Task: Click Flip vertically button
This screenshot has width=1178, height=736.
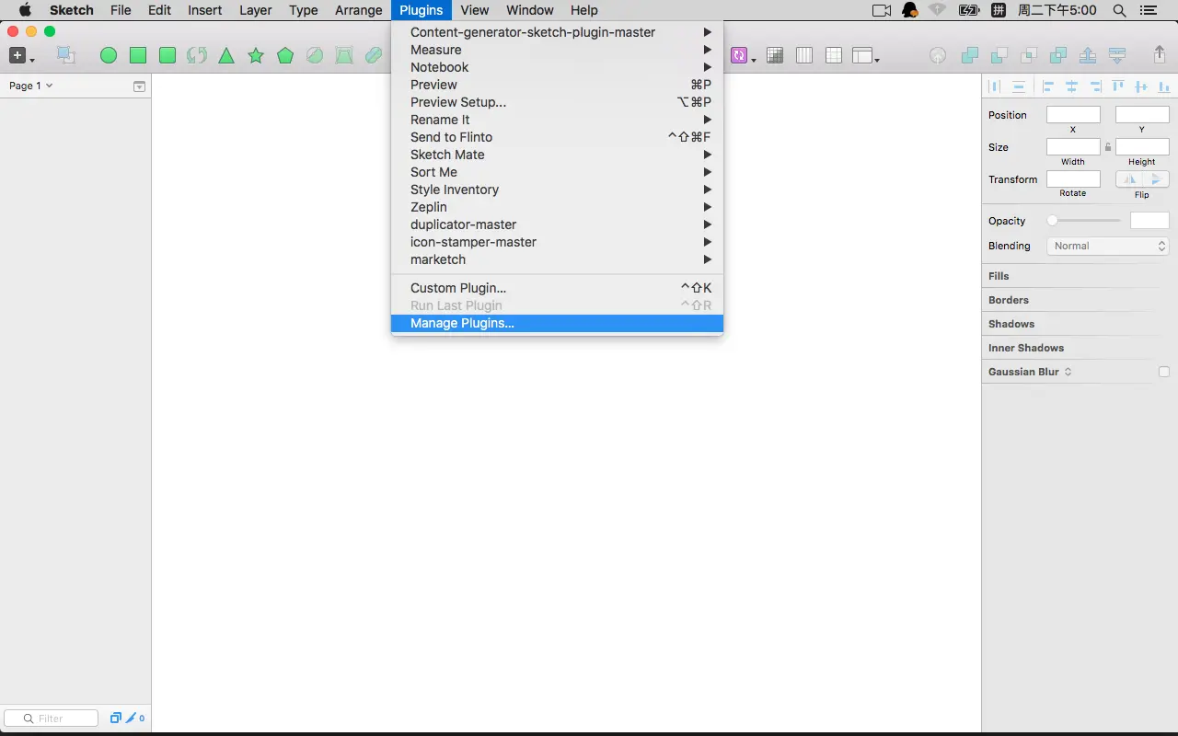Action: point(1156,179)
